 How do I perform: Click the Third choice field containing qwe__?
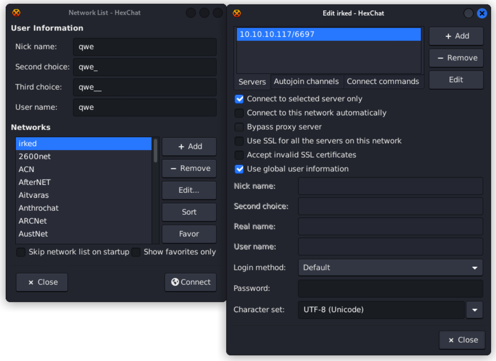pos(145,87)
